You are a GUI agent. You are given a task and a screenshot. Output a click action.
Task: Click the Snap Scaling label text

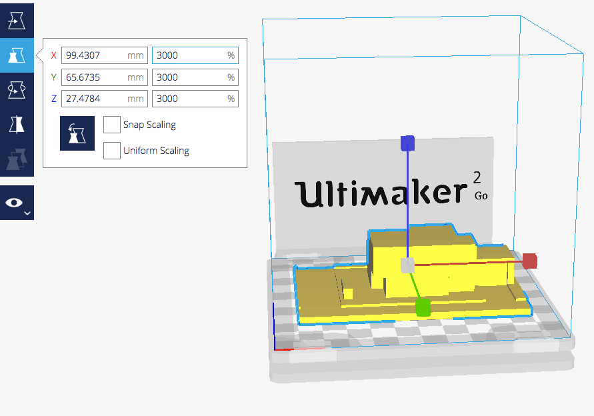[149, 125]
